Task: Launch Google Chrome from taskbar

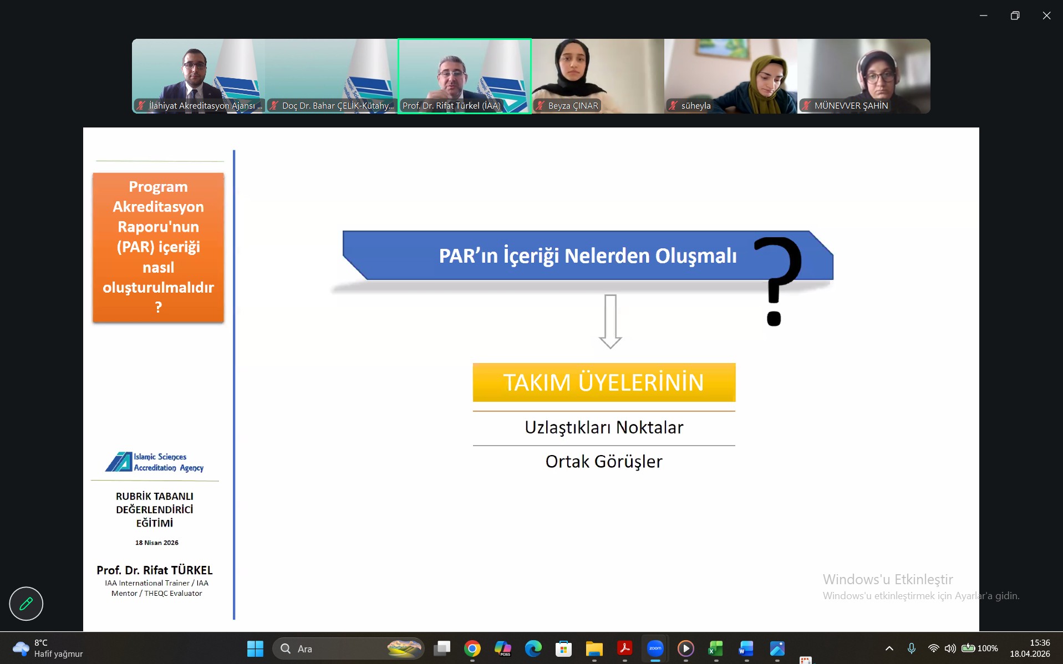Action: (472, 648)
